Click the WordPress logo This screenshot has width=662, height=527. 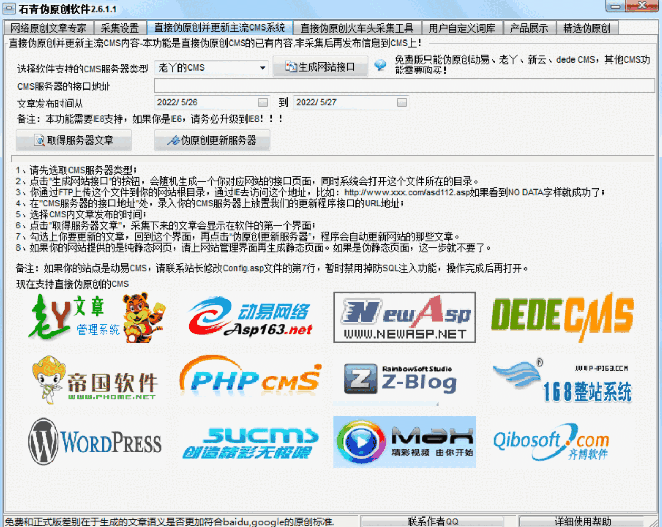tap(95, 441)
